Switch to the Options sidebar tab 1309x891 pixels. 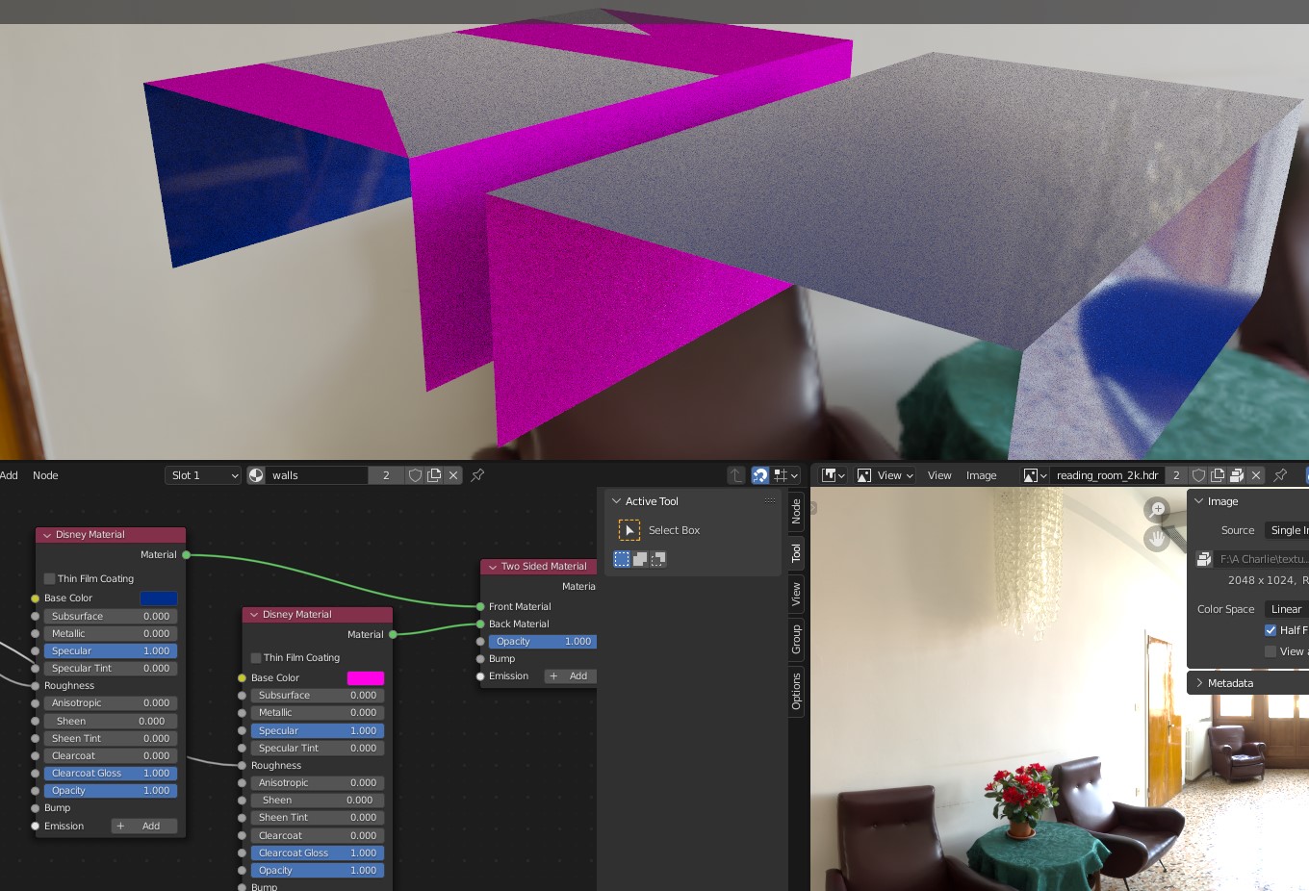click(796, 691)
